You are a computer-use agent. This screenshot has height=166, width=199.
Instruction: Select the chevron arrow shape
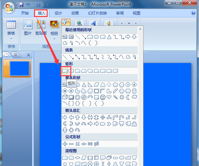[x=109, y=124]
